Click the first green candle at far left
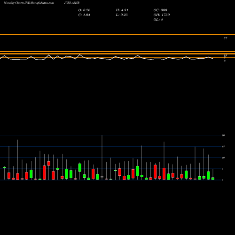 click(4, 167)
